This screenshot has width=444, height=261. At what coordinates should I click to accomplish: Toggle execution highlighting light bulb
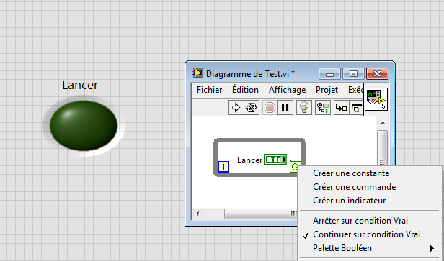click(304, 108)
